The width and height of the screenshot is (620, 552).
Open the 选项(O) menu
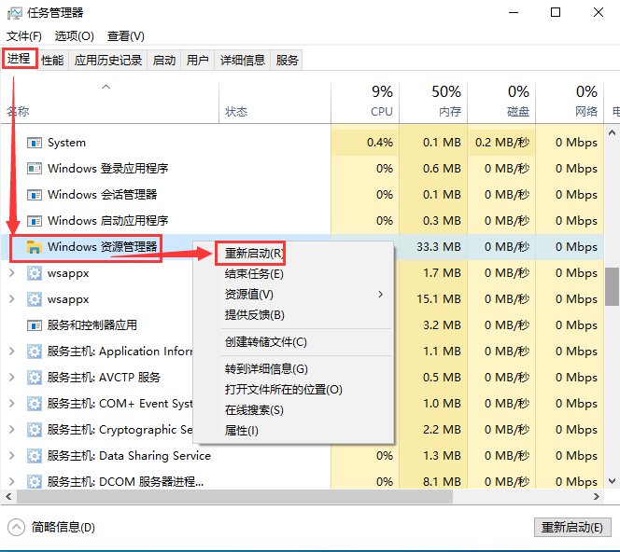75,36
